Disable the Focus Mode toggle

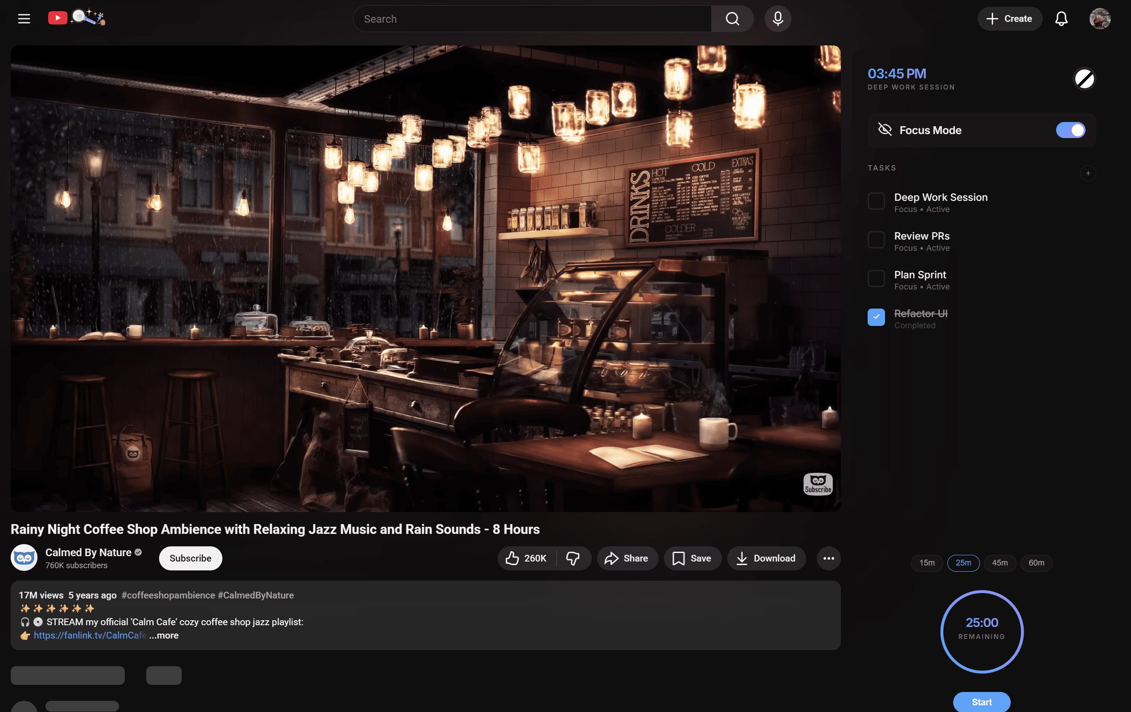(1070, 130)
